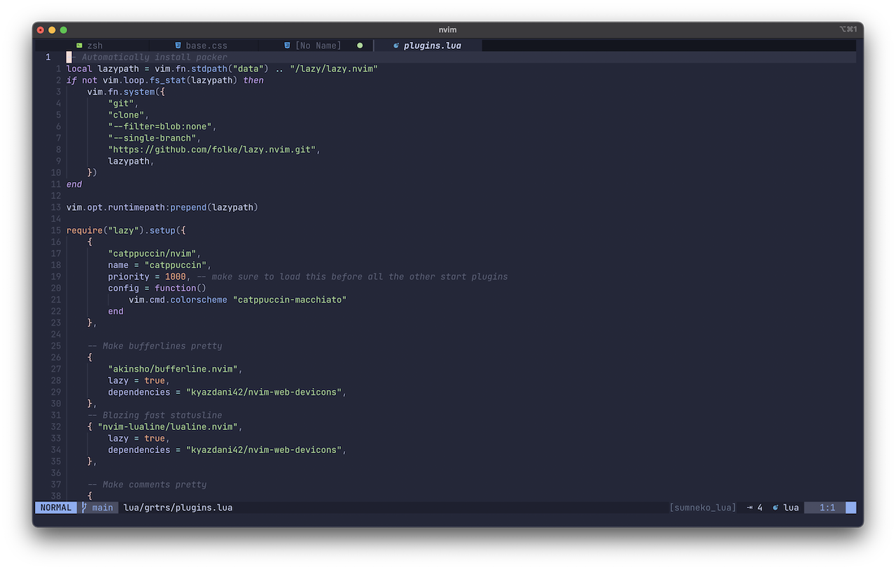Click the CSS icon on the base.css tab
The width and height of the screenshot is (896, 570).
[x=177, y=45]
